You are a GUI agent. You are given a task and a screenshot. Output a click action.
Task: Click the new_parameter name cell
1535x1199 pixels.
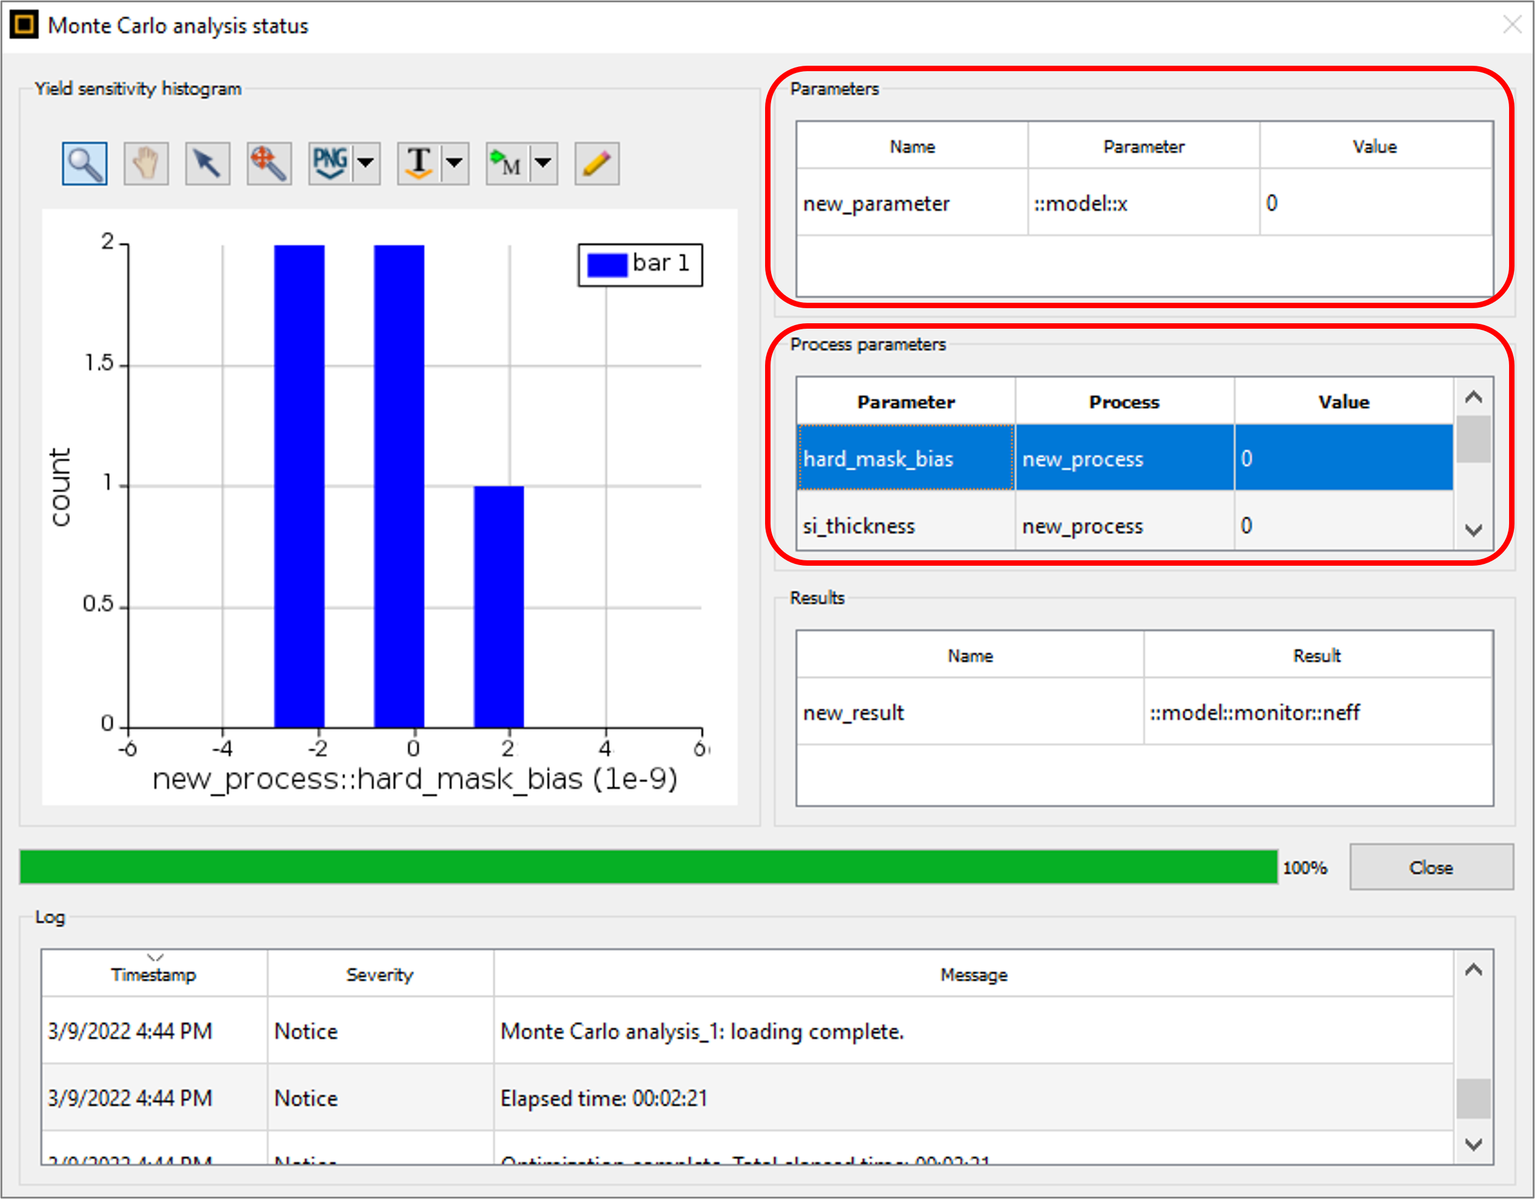click(912, 203)
